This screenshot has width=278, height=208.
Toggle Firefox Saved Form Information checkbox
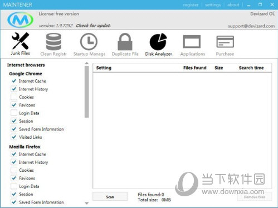[x=14, y=202]
